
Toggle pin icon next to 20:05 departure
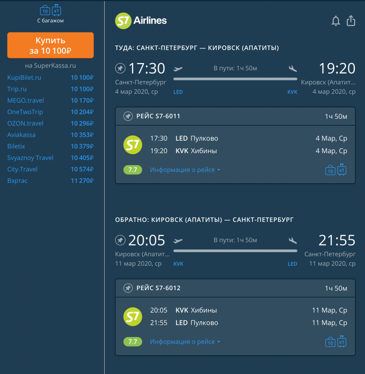tap(120, 240)
